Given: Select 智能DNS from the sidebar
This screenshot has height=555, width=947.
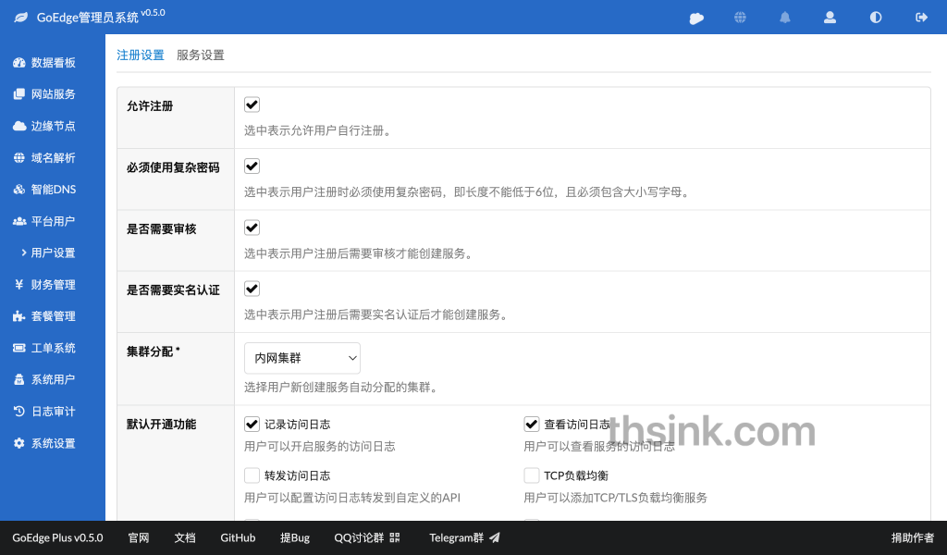Looking at the screenshot, I should 53,189.
